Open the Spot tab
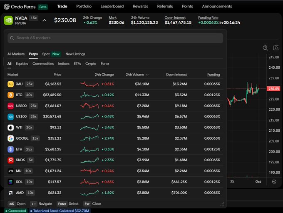 (x=46, y=54)
